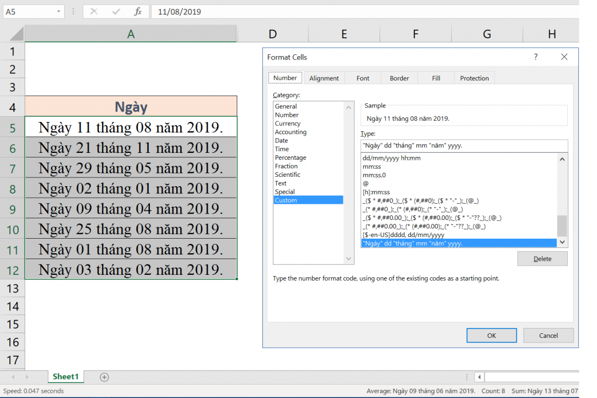Add a new sheet with plus icon
This screenshot has width=597, height=398.
pyautogui.click(x=104, y=377)
